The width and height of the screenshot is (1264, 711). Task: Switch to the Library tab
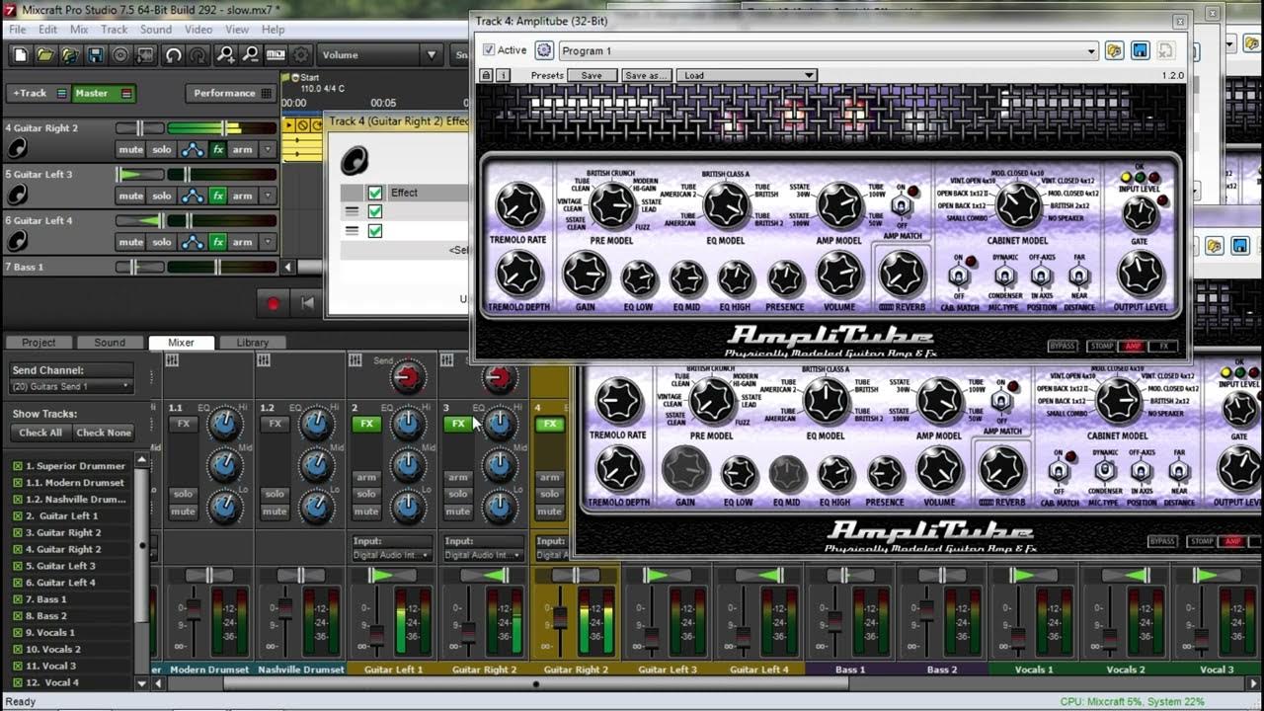(x=252, y=342)
